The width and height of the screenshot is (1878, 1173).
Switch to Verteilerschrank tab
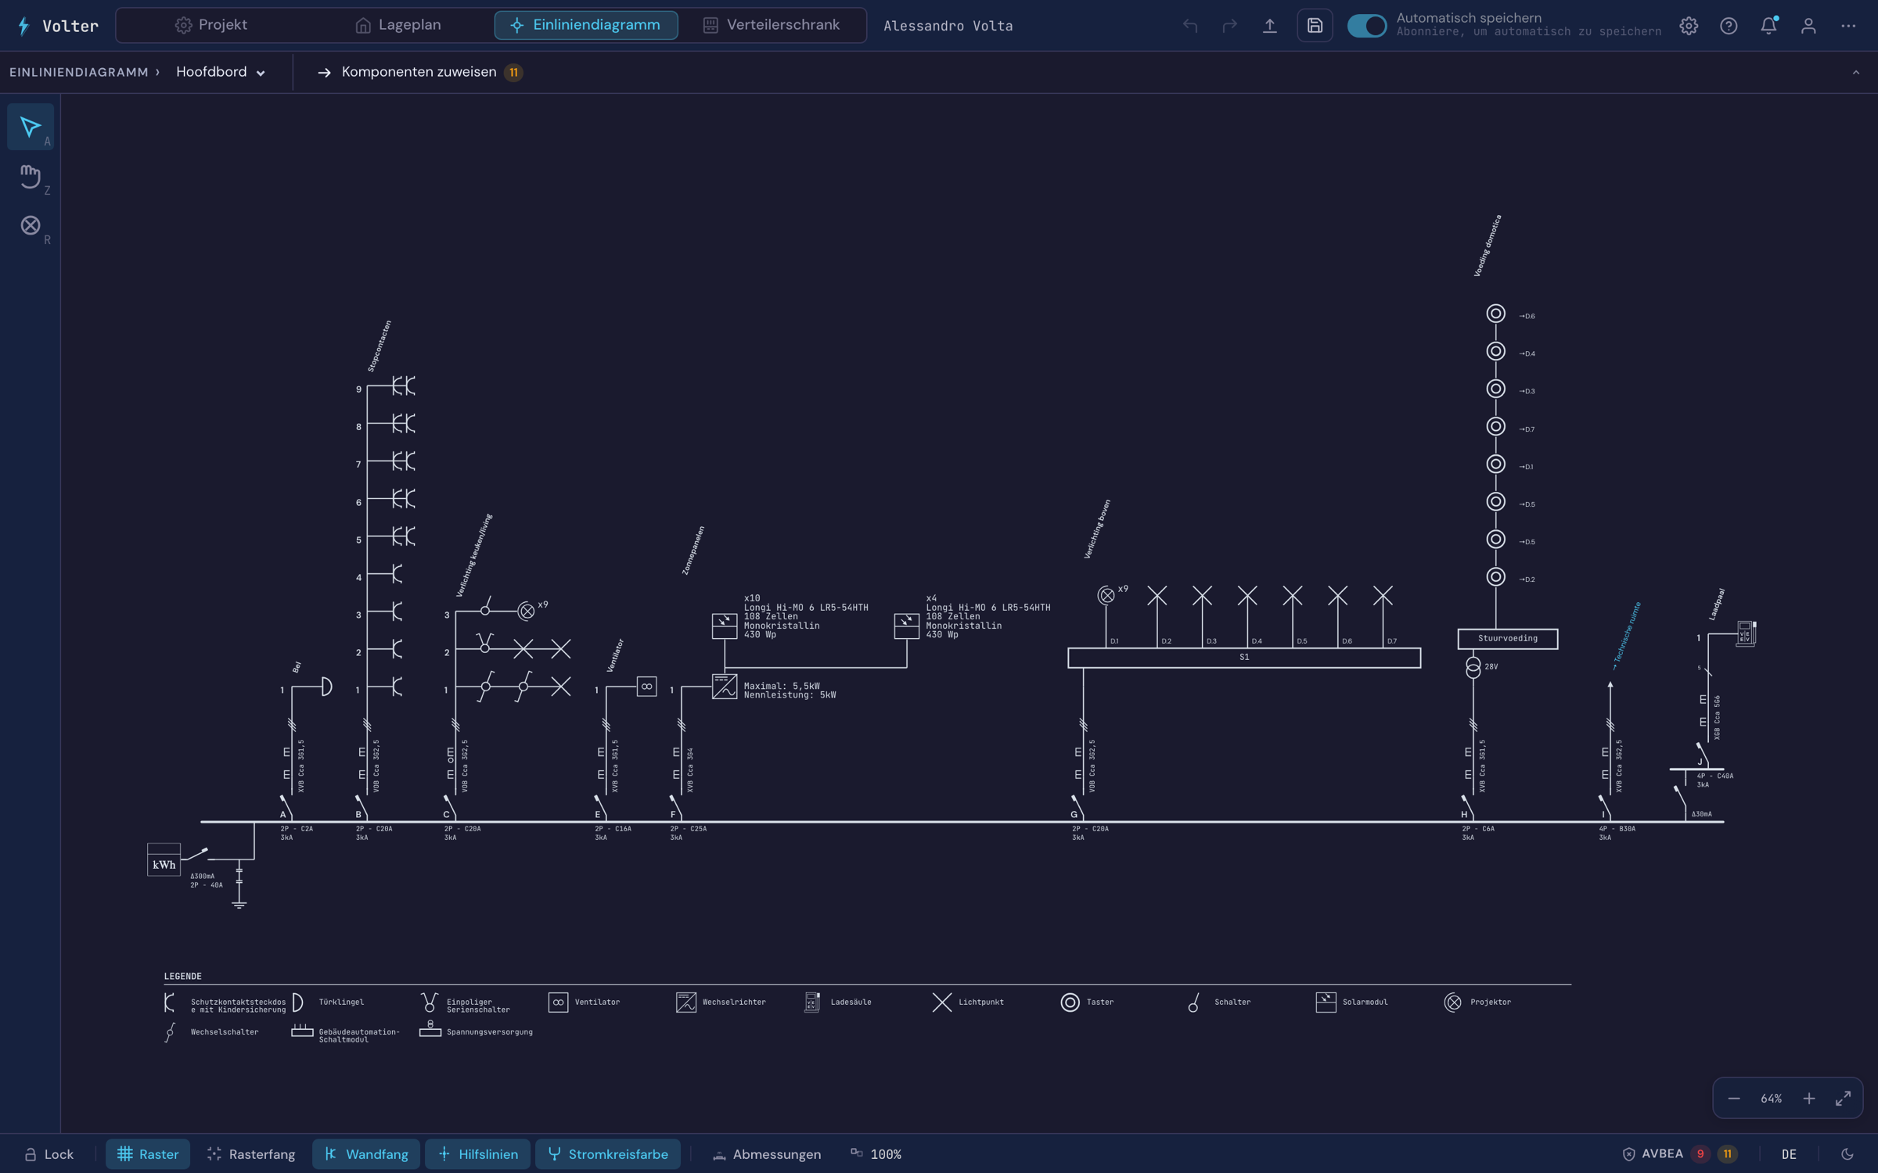pyautogui.click(x=772, y=25)
